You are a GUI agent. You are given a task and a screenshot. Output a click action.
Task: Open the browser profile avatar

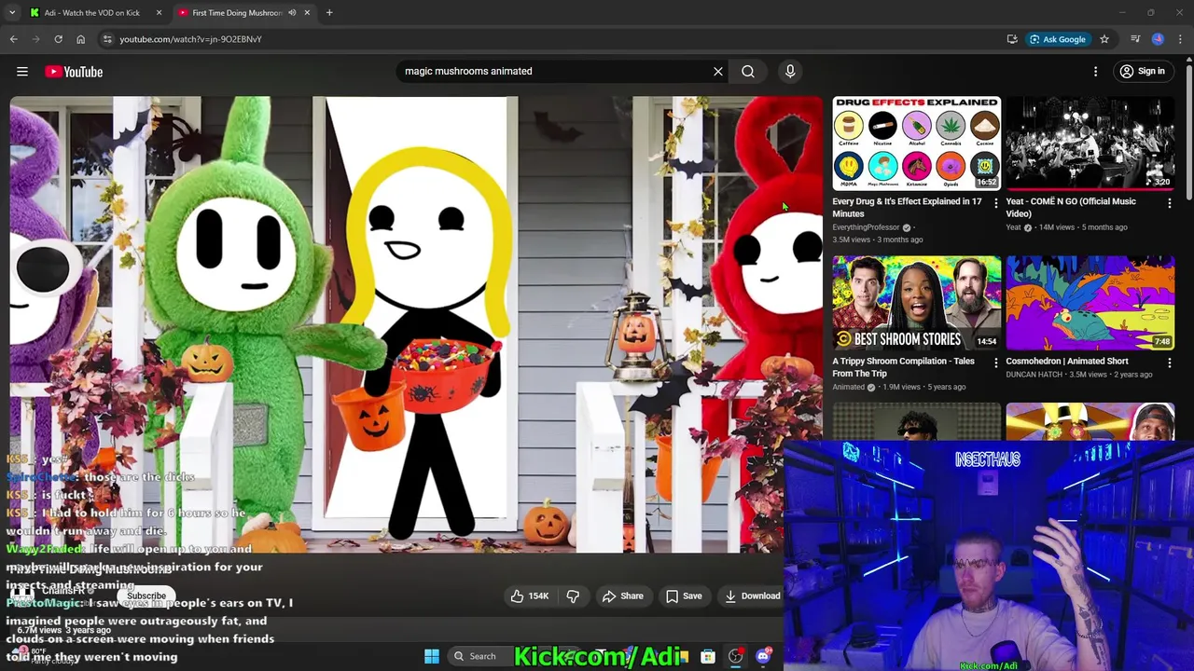click(1158, 39)
